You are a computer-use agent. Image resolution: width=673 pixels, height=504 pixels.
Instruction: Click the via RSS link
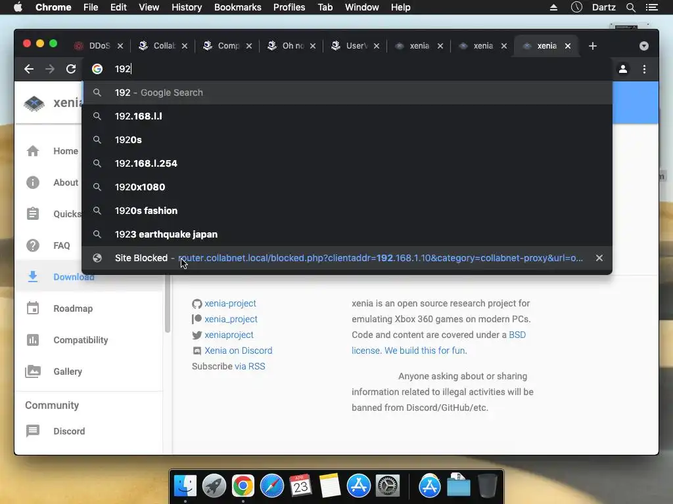click(x=250, y=366)
